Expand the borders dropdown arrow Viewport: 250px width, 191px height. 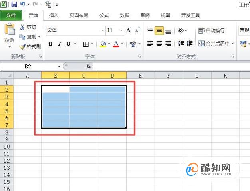[x=92, y=44]
